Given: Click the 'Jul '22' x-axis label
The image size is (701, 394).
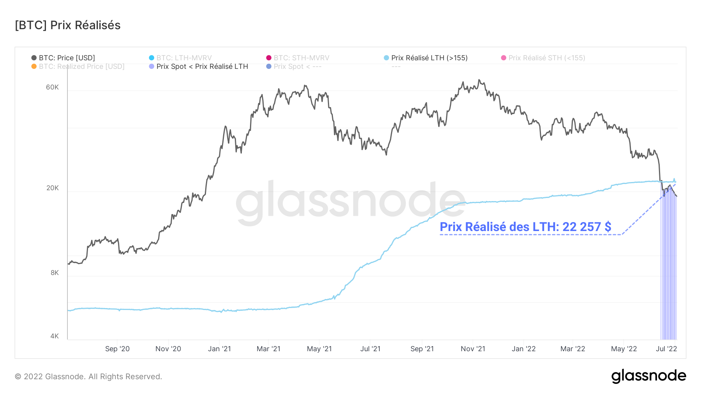Looking at the screenshot, I should (x=666, y=349).
